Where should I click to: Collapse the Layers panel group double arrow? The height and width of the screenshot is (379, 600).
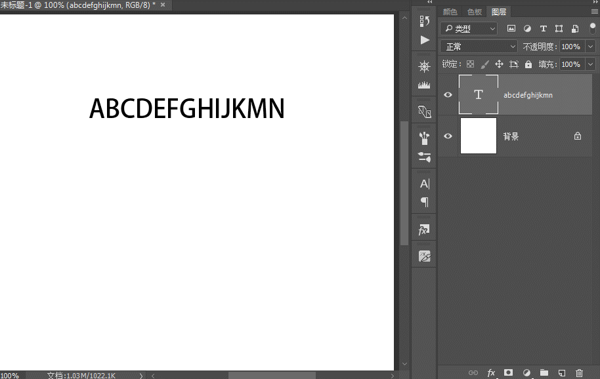[x=595, y=2]
